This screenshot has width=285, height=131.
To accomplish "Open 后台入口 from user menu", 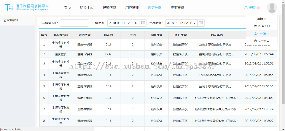I will tap(262, 26).
